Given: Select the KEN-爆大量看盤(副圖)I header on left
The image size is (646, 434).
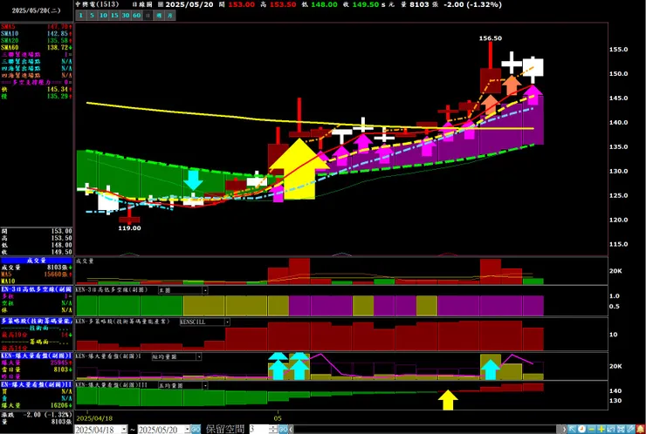Looking at the screenshot, I should 37,356.
